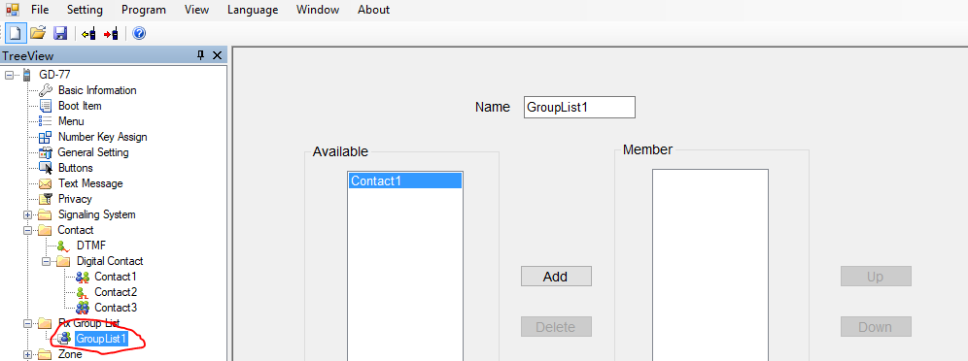
Task: Select the GroupList1 tree label
Action: 101,339
